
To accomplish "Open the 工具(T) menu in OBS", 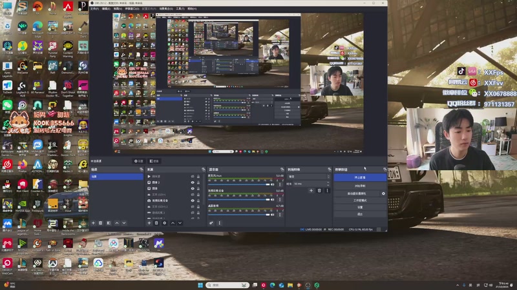I will [x=180, y=8].
